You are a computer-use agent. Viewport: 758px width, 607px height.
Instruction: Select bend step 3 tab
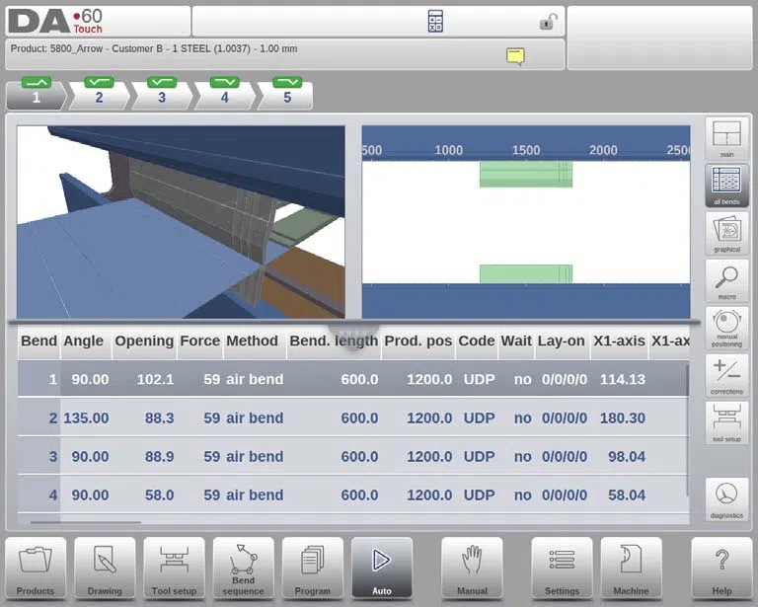(x=162, y=94)
